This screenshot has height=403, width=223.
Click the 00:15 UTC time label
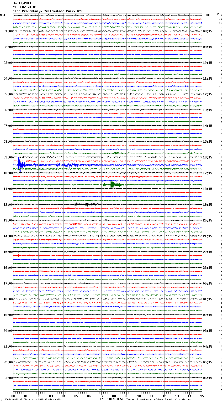208,283
